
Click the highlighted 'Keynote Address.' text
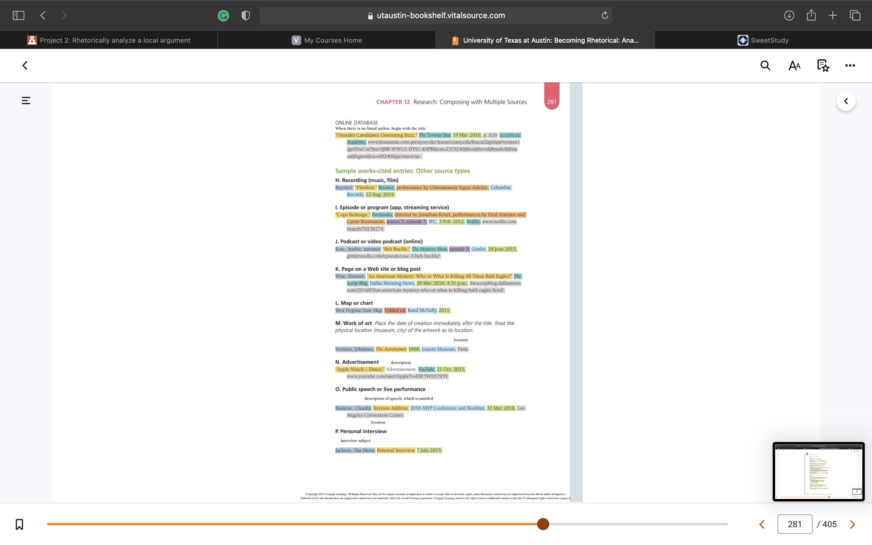pyautogui.click(x=391, y=408)
